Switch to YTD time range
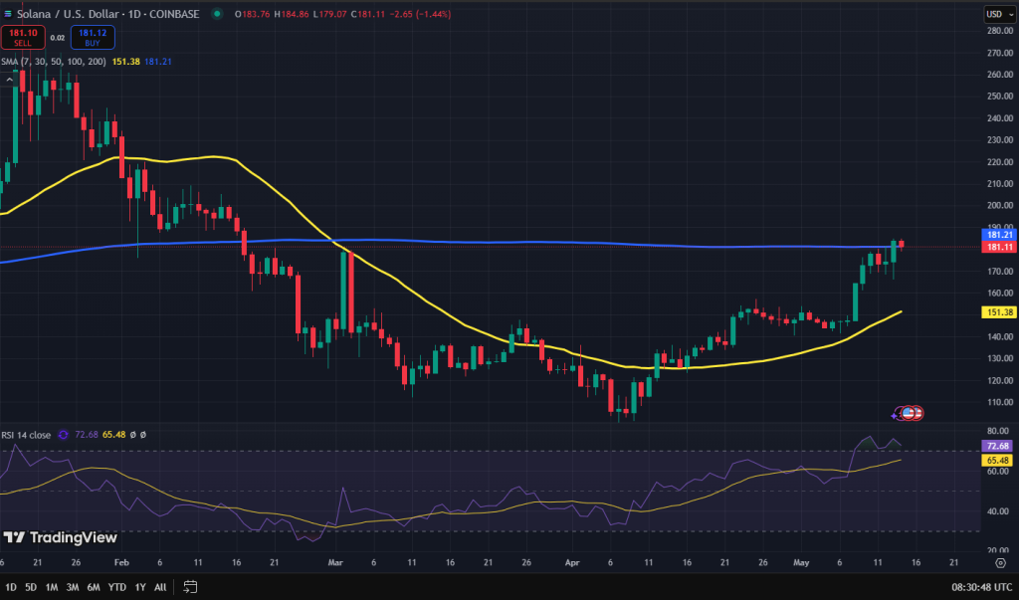Image resolution: width=1019 pixels, height=600 pixels. coord(117,587)
